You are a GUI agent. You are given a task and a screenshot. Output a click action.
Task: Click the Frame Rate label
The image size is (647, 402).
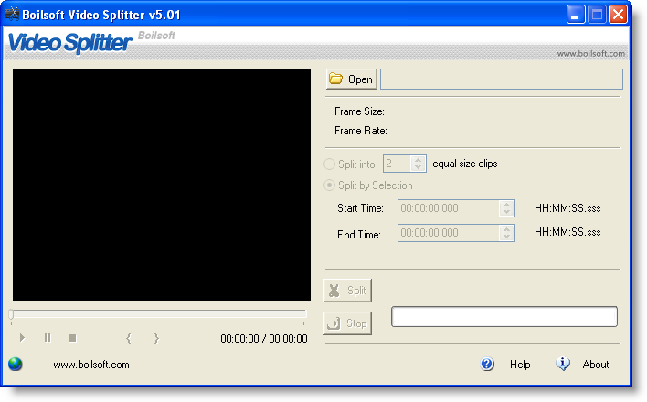click(x=361, y=131)
